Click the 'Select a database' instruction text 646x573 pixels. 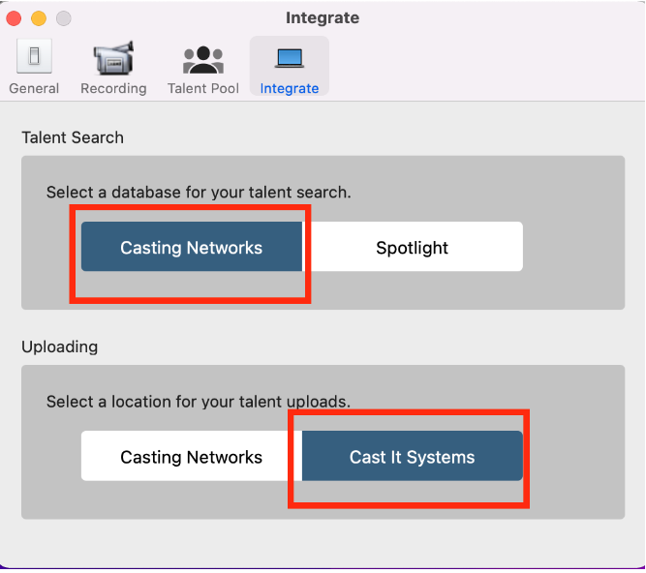[199, 193]
